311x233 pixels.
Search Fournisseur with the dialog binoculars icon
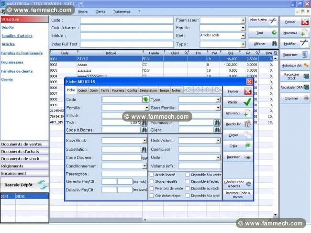(217, 123)
